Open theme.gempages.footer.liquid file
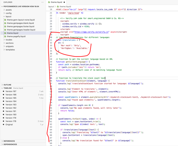Screen dimensions: 178x146 21,26
